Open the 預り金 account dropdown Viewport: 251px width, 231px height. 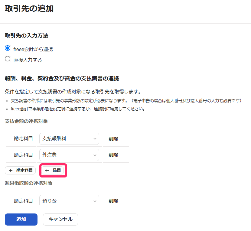pos(69,200)
